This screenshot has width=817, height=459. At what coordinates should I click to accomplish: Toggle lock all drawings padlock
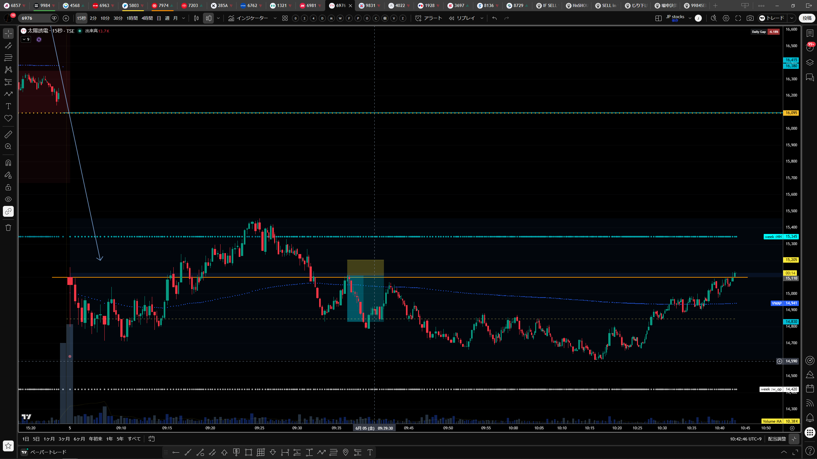[8, 187]
